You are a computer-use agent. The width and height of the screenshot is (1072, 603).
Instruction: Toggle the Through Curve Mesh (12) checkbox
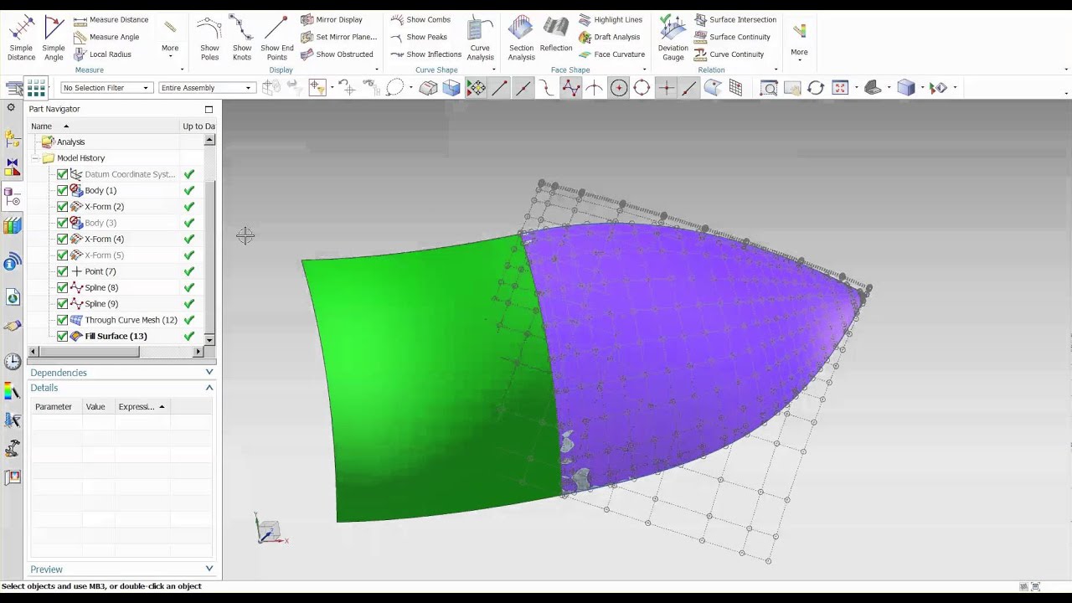(62, 320)
